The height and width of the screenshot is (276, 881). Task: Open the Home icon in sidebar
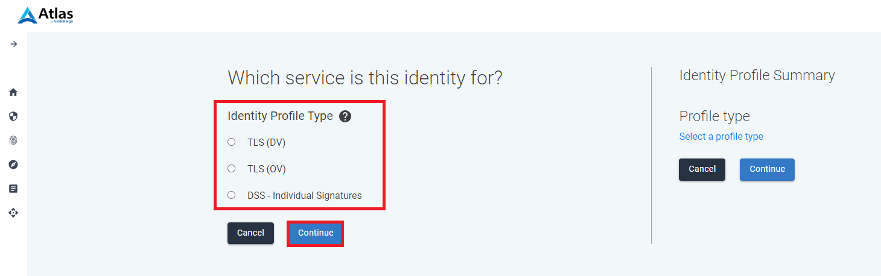coord(13,92)
